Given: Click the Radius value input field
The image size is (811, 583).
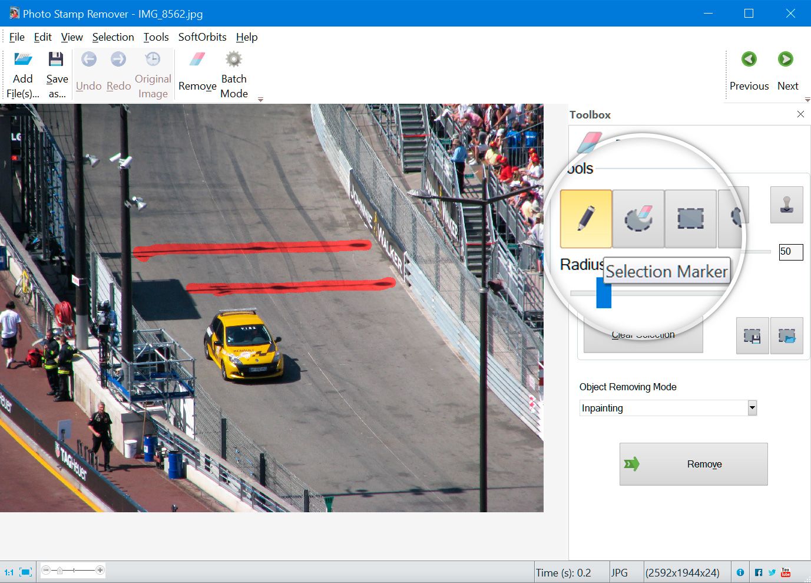Looking at the screenshot, I should pyautogui.click(x=790, y=252).
